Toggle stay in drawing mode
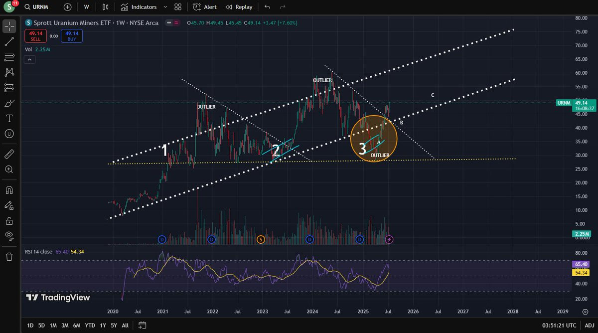The width and height of the screenshot is (598, 333). [x=9, y=205]
